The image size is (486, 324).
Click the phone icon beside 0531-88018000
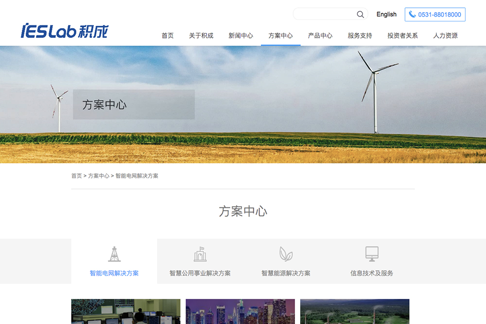click(x=412, y=15)
